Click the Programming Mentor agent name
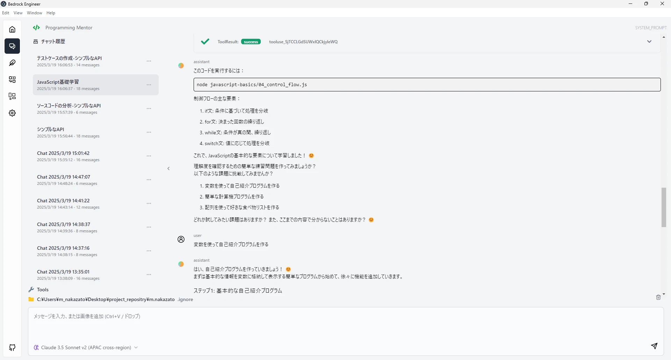This screenshot has height=360, width=671. pos(69,28)
